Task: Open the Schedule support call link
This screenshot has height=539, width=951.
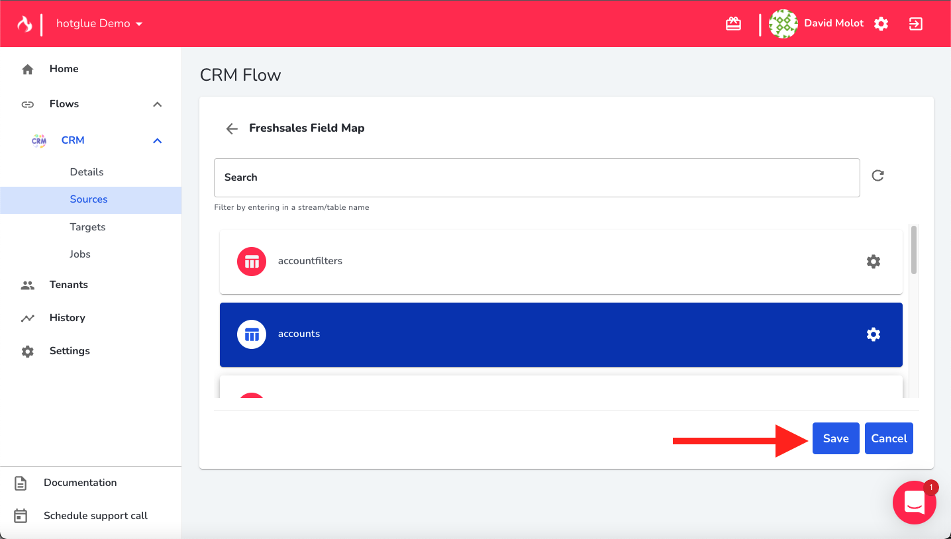Action: (x=95, y=516)
